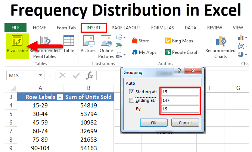The width and height of the screenshot is (252, 152).
Task: Expand the My Apps dropdown arrow
Action: [161, 52]
